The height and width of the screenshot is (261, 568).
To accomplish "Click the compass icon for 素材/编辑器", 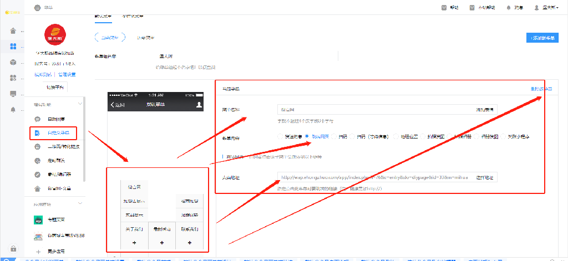I will coord(37,174).
